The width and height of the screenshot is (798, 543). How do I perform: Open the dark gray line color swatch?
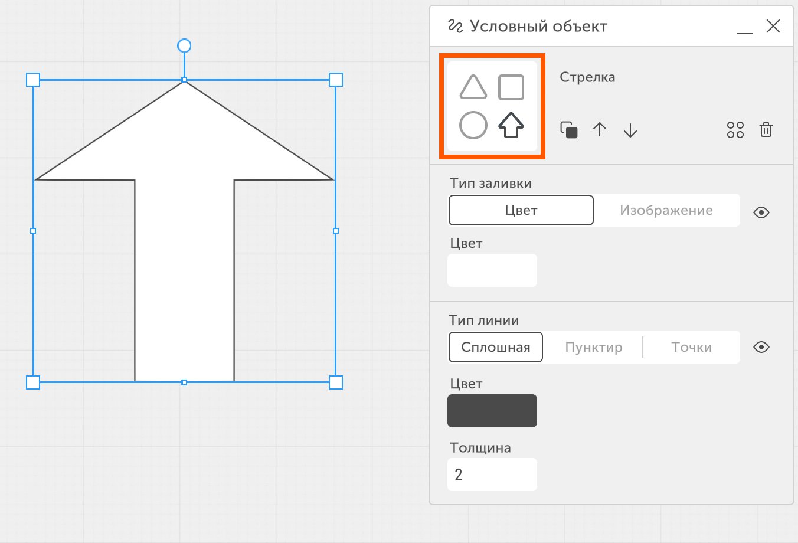[492, 411]
